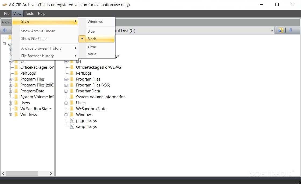Click the WcSandboxState folder icon in left pane
301x184 pixels.
coord(16,109)
